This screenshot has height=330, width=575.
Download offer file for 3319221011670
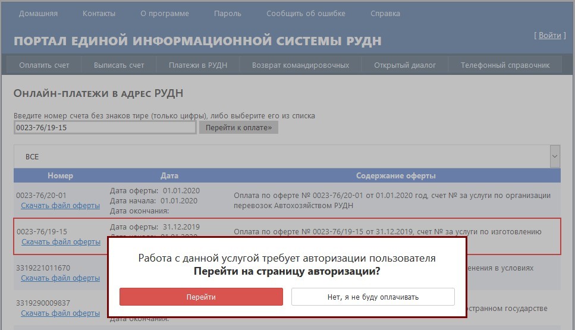[60, 278]
